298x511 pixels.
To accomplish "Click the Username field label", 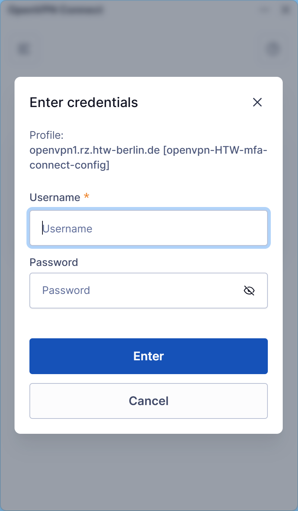I will [x=55, y=197].
